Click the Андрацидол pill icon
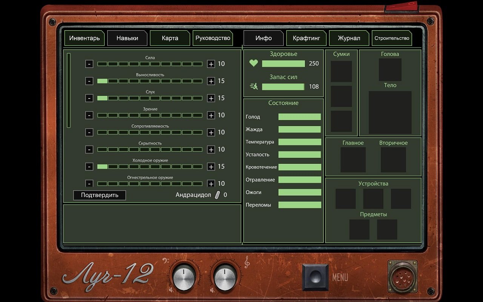 pyautogui.click(x=217, y=195)
